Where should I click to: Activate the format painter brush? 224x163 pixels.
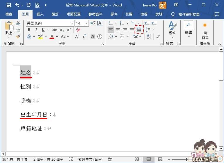[x=18, y=37]
